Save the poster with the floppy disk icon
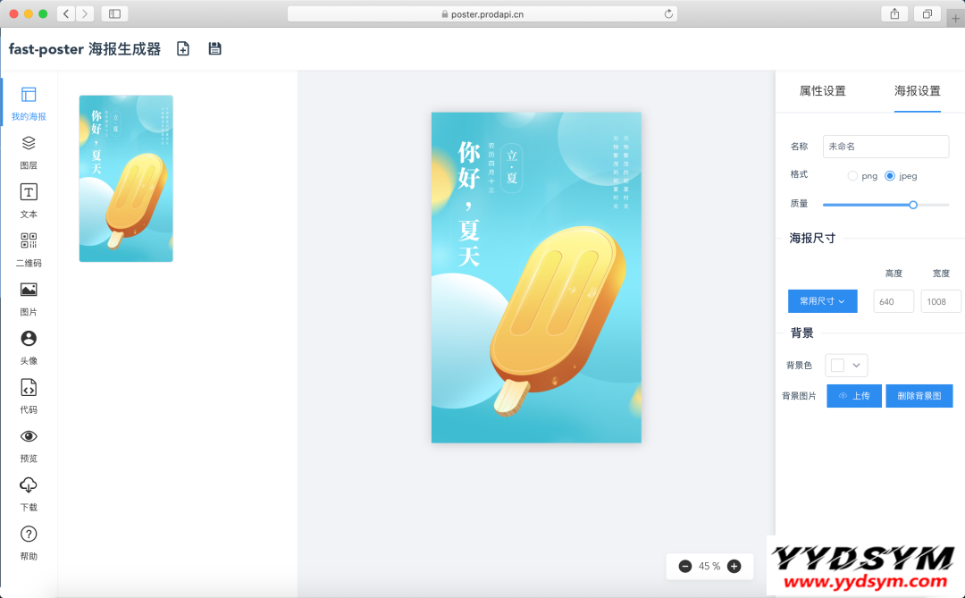 click(x=214, y=49)
